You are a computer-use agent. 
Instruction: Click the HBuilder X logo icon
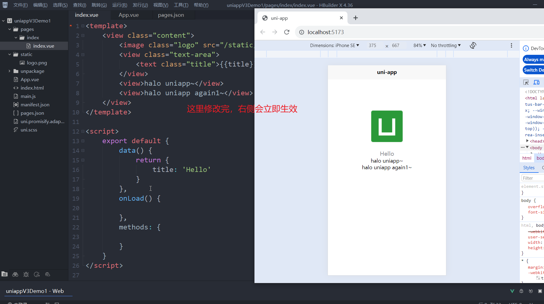click(5, 5)
